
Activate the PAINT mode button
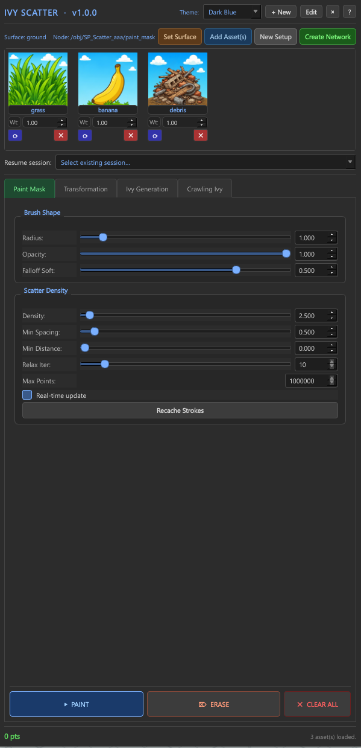[77, 705]
